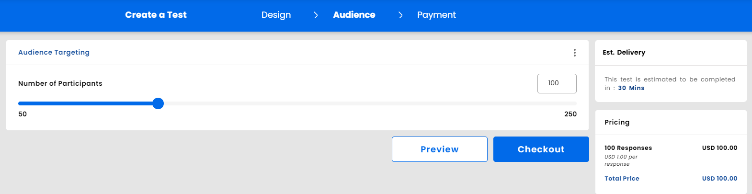Image resolution: width=752 pixels, height=194 pixels.
Task: Click the 30 Mins delivery estimate
Action: point(631,88)
